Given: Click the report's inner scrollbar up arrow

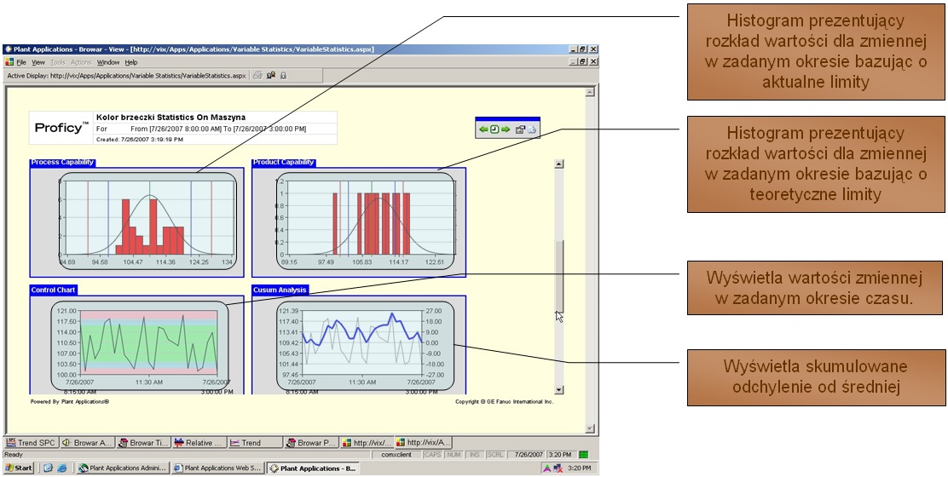Looking at the screenshot, I should click(x=558, y=164).
